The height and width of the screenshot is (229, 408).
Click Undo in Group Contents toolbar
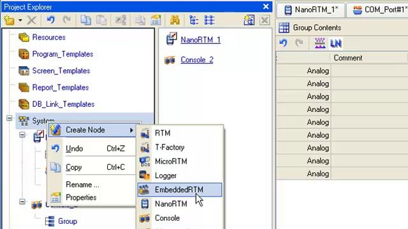click(x=284, y=43)
